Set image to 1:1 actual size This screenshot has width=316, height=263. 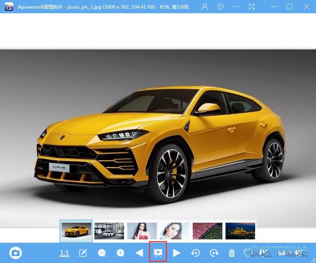click(64, 253)
